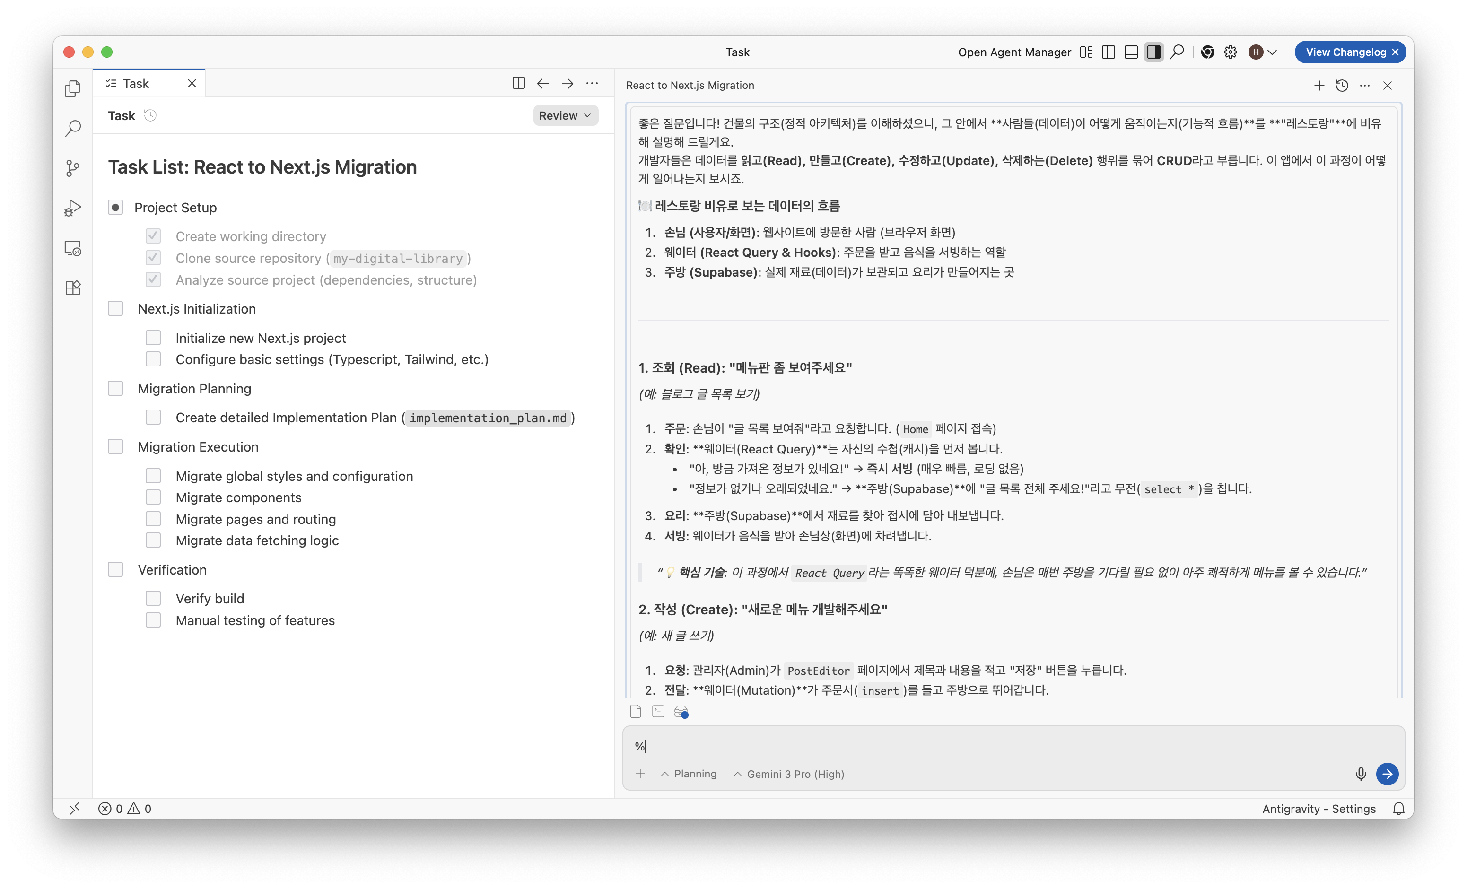Open the tab bar more actions menu
1467x889 pixels.
tap(592, 84)
